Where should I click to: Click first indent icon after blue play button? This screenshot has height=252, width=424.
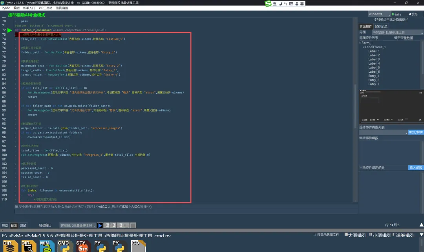[106, 225]
